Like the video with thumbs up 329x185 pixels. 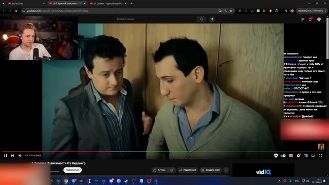pos(159,170)
